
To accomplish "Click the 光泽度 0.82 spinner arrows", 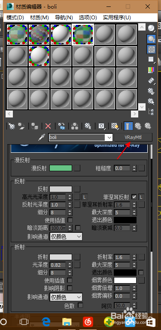I will click(70, 265).
